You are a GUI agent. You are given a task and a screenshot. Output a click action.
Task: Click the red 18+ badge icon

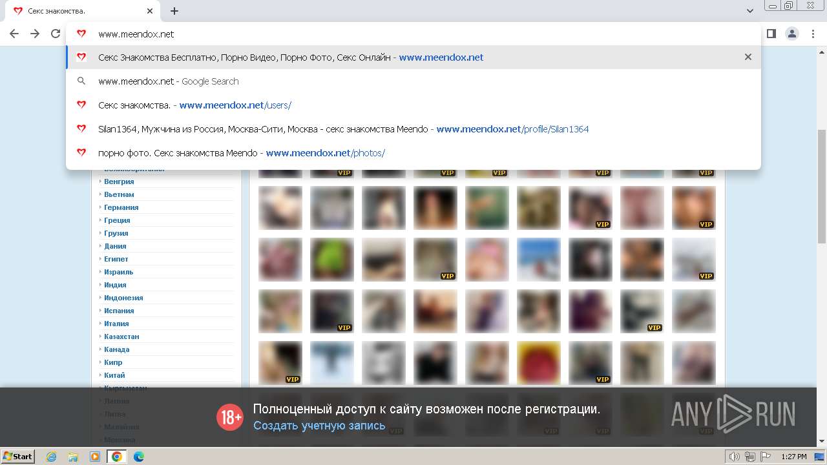click(230, 418)
